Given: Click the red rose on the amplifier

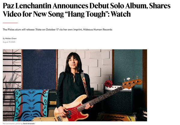Looking at the screenshot, I should [108, 84].
